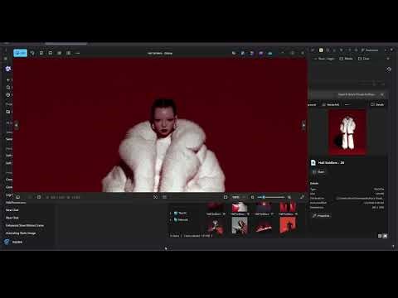Select the first folder item in Explorer tree

point(181,213)
